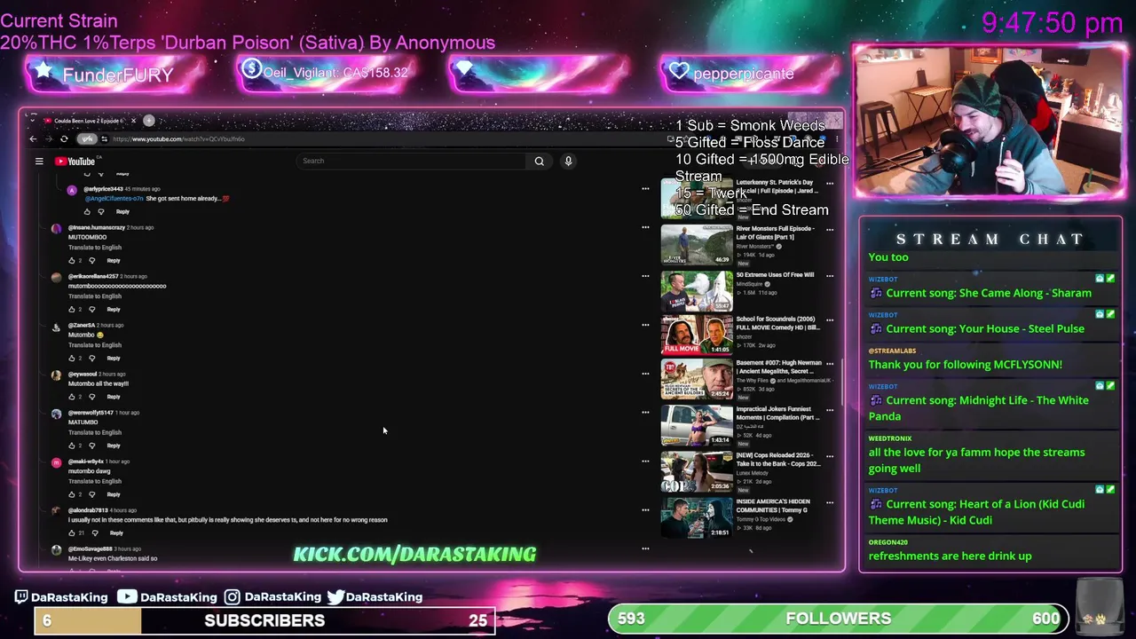Translate the MUTOOMBOO comment to English

click(x=95, y=248)
